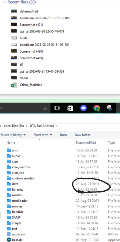The image size is (120, 242).
Task: Sort by the Date modified column header
Action: [x=86, y=142]
